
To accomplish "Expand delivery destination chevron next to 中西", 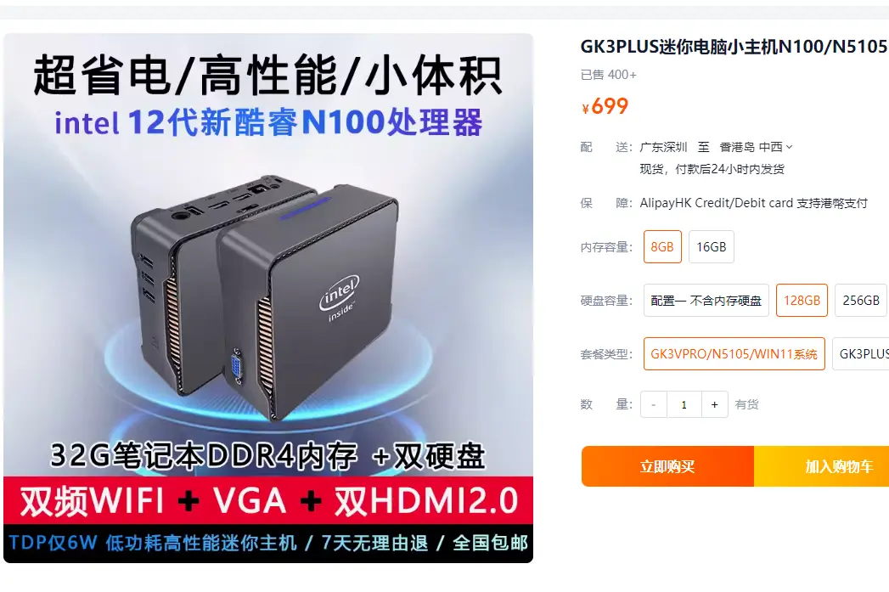I will (789, 147).
